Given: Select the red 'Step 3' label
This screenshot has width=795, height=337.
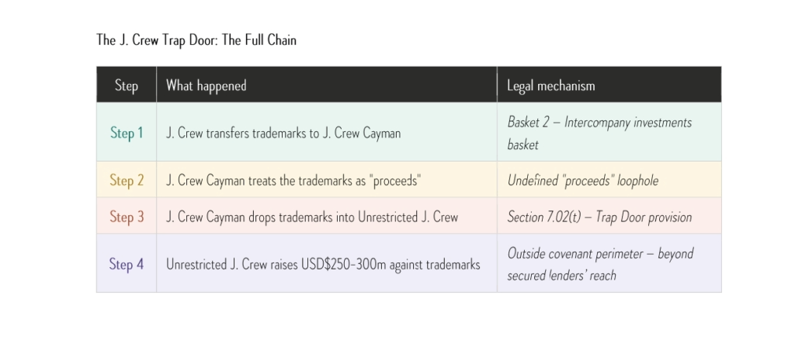Looking at the screenshot, I should (127, 217).
